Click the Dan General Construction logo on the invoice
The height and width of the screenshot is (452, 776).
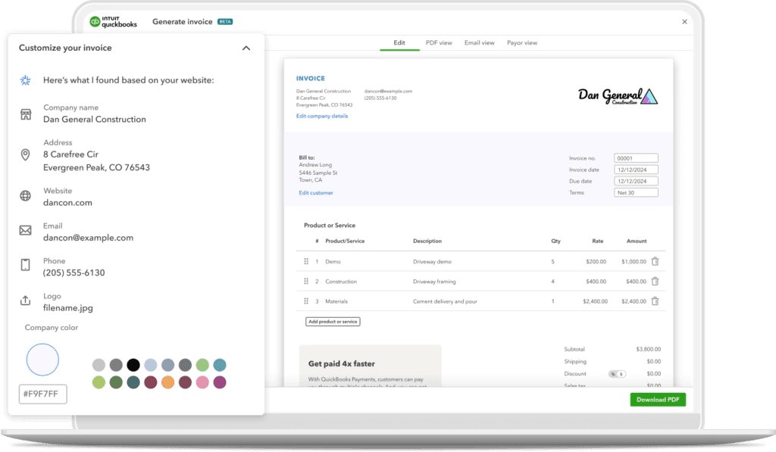[x=618, y=96]
